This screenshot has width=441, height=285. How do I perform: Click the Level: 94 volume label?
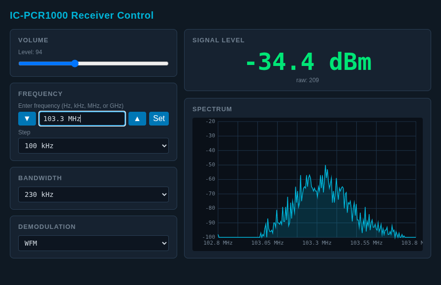(x=30, y=52)
